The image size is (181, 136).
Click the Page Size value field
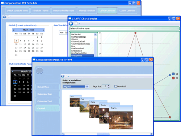pos(105,86)
